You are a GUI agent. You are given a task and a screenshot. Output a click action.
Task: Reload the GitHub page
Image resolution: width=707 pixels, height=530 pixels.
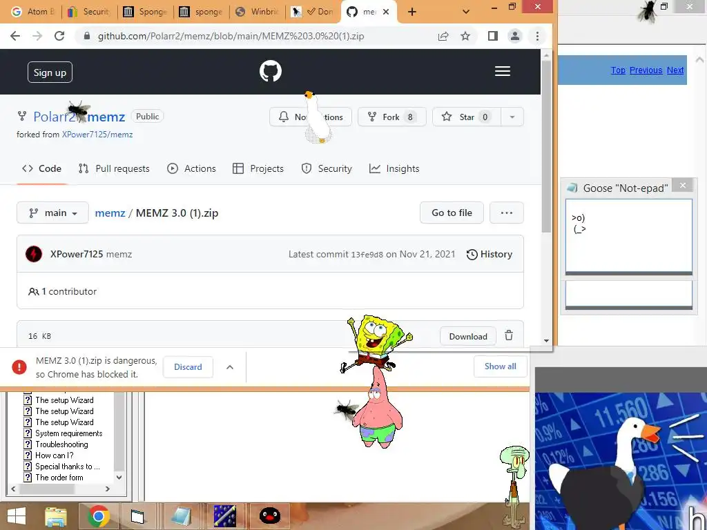point(59,36)
